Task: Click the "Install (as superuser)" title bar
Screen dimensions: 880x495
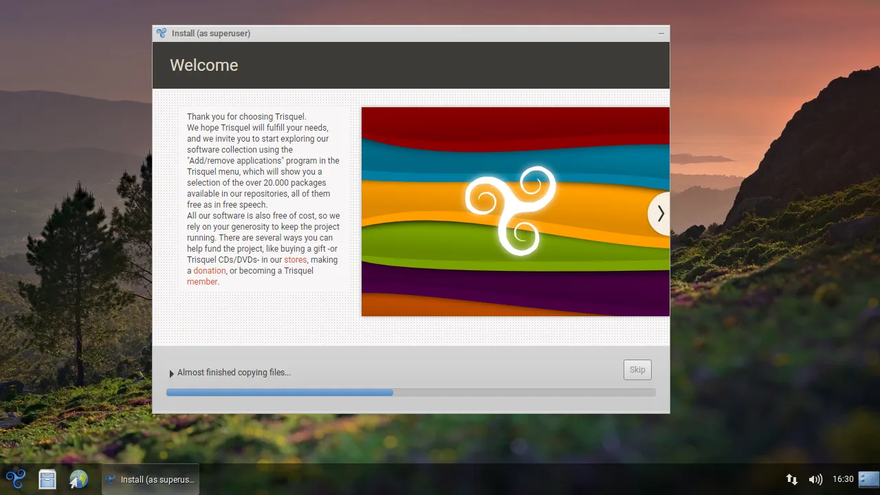Action: [412, 33]
